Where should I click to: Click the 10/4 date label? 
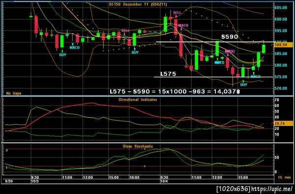click(x=164, y=181)
